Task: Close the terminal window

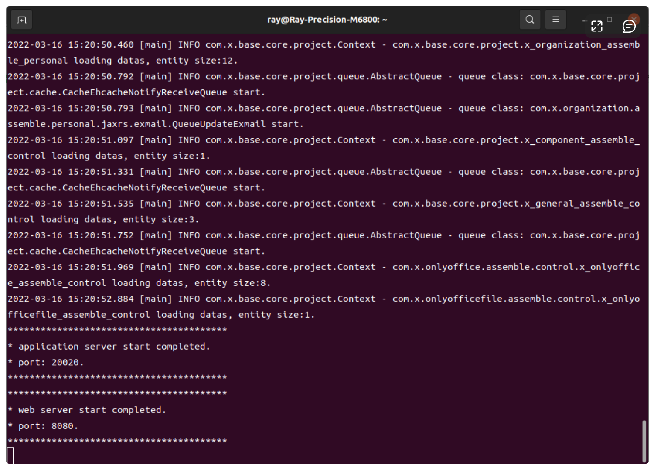Action: [x=634, y=18]
